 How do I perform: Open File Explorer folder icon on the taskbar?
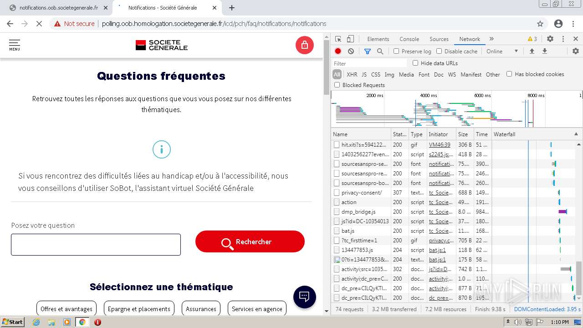point(51,322)
